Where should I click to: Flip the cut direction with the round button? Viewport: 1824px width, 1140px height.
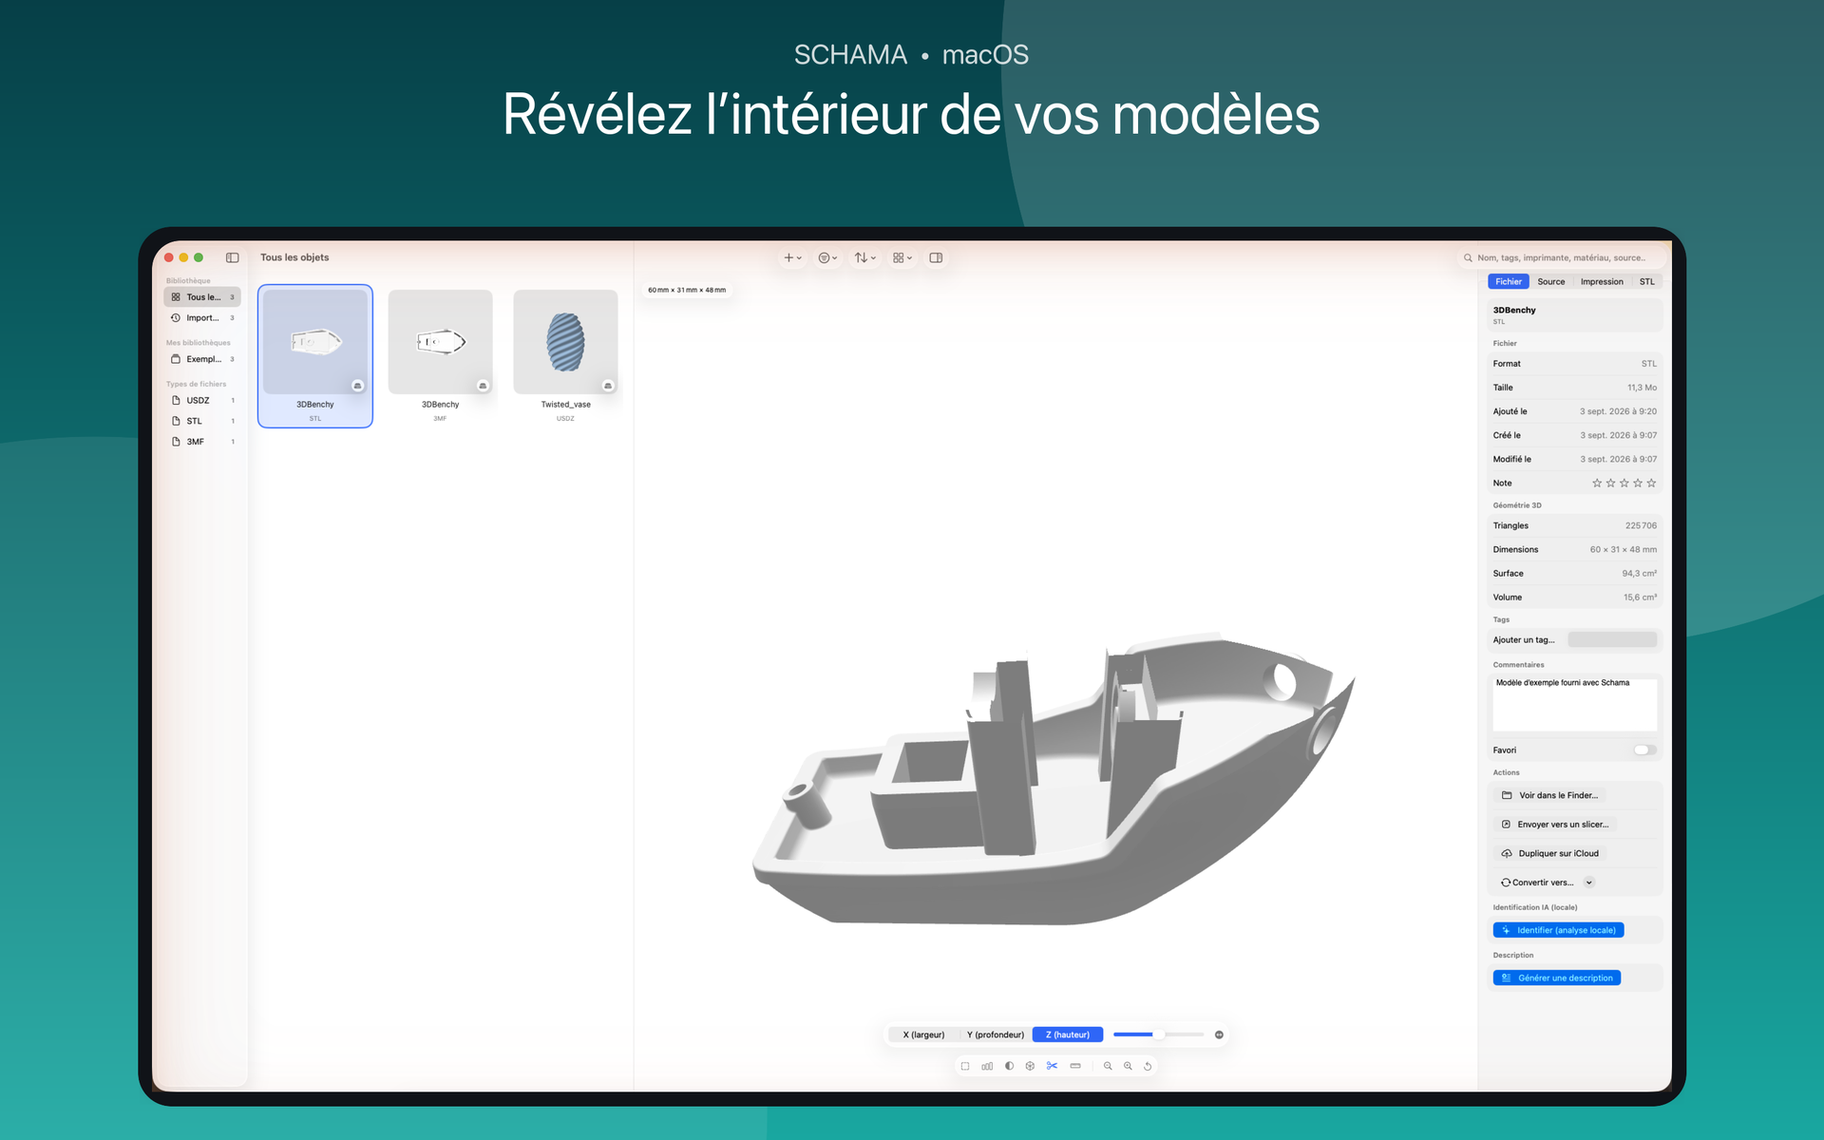tap(1219, 1035)
